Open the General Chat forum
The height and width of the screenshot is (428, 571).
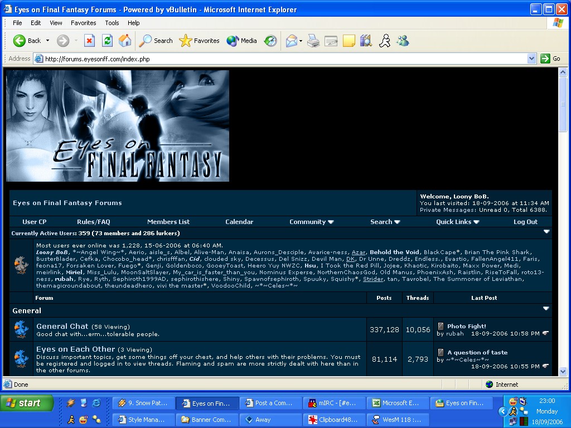click(x=62, y=326)
